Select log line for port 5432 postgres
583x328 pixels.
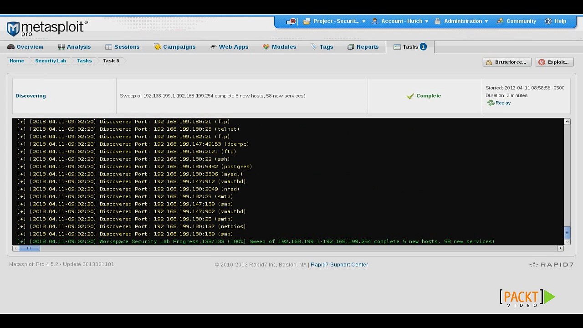click(x=134, y=167)
